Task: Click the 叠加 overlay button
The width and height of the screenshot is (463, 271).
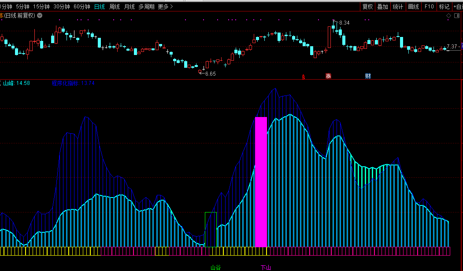Action: coord(383,7)
